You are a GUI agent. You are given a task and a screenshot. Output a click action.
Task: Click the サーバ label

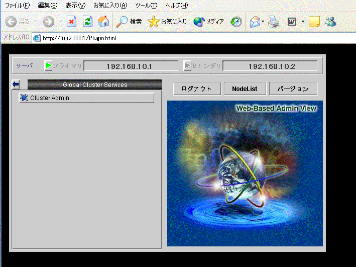25,66
